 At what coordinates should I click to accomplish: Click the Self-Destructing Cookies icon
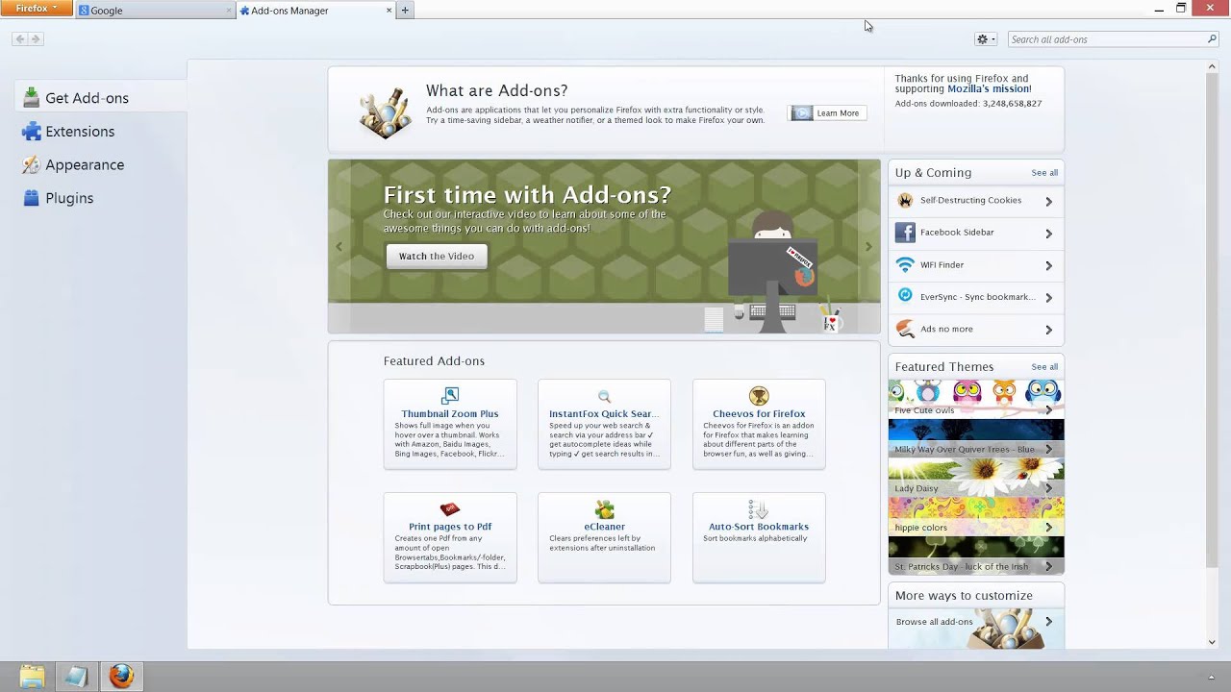tap(905, 201)
